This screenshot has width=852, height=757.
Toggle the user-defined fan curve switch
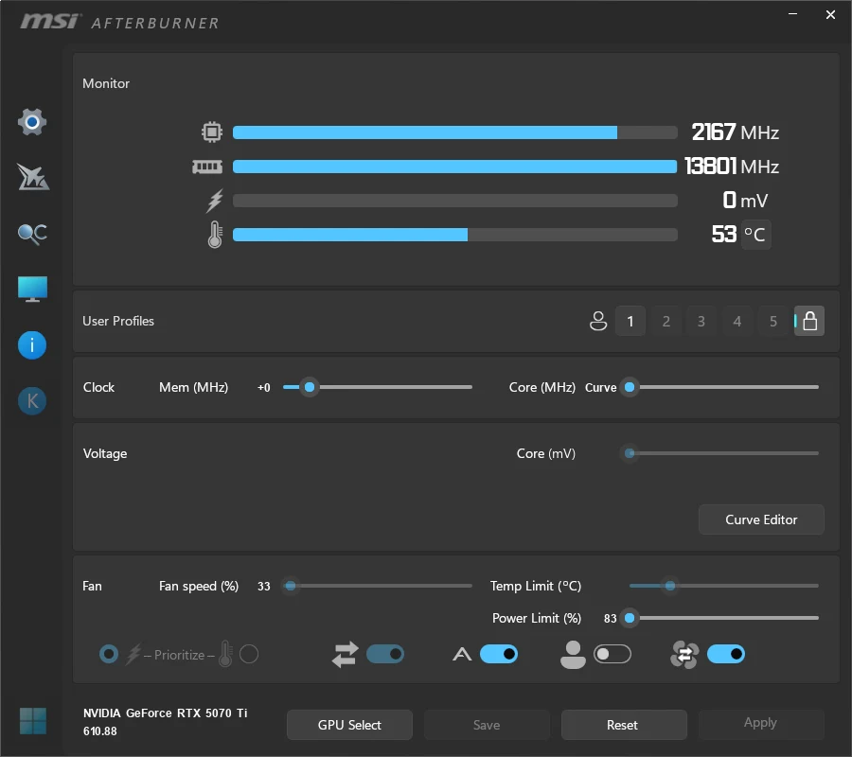(x=612, y=655)
